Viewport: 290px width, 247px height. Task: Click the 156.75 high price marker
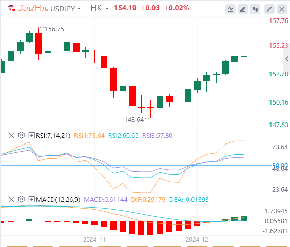click(x=54, y=29)
